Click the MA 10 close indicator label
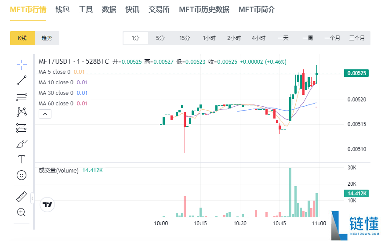This screenshot has width=381, height=241. 56,83
